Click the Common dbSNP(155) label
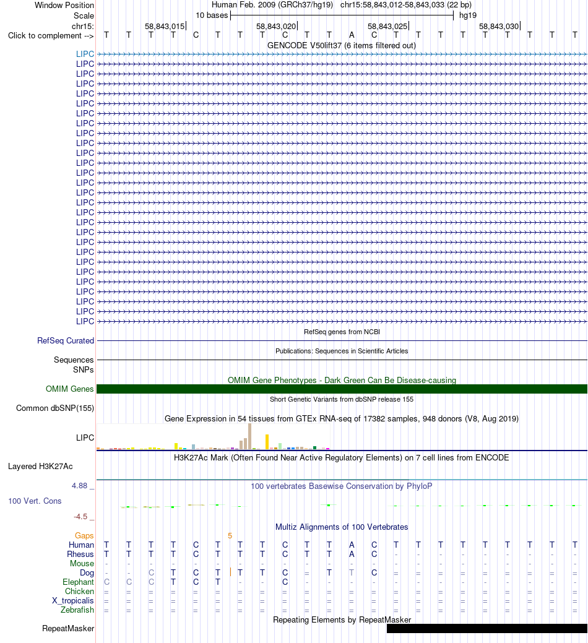The height and width of the screenshot is (643, 588). pyautogui.click(x=55, y=408)
